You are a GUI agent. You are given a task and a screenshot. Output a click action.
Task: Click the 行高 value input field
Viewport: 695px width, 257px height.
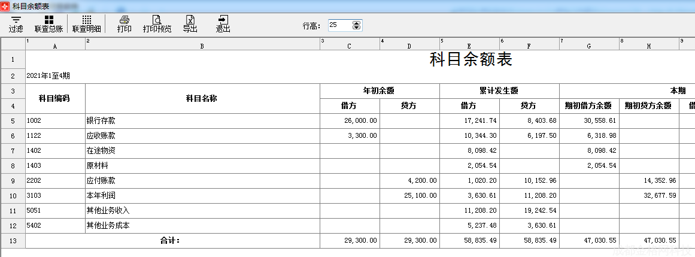pos(339,25)
